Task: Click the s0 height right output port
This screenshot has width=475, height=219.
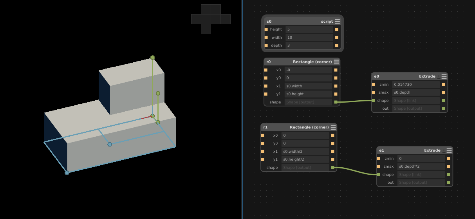Action: click(x=337, y=29)
